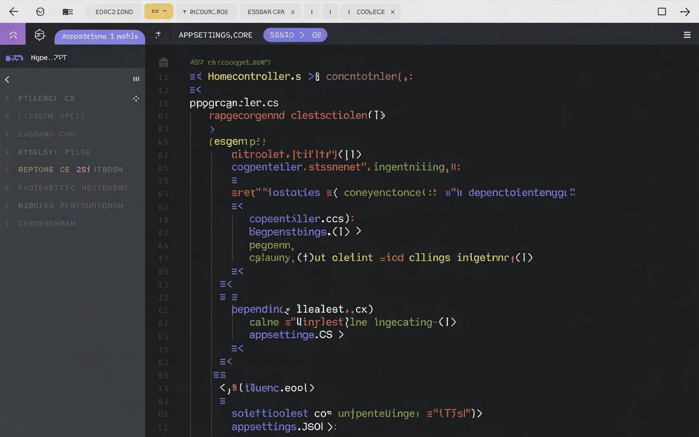
Task: Switch to the EDOC2EOND tab
Action: pyautogui.click(x=114, y=11)
